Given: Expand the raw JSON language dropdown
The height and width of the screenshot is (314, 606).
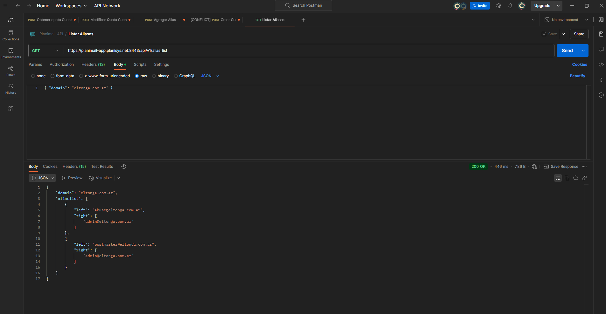Looking at the screenshot, I should (x=210, y=76).
